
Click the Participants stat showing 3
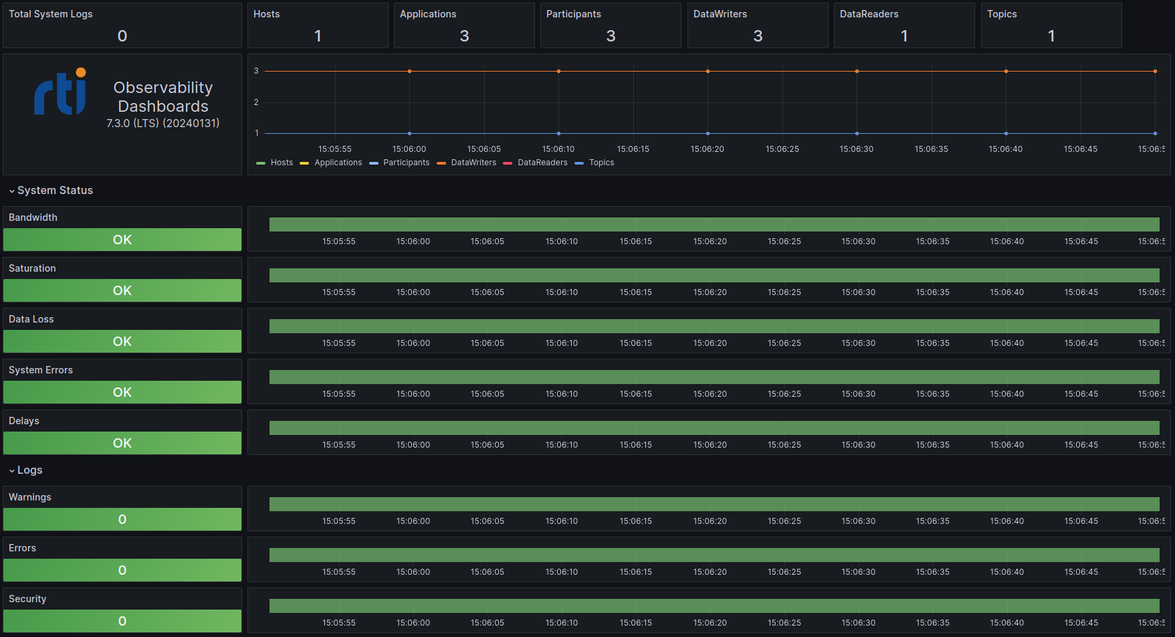point(611,35)
